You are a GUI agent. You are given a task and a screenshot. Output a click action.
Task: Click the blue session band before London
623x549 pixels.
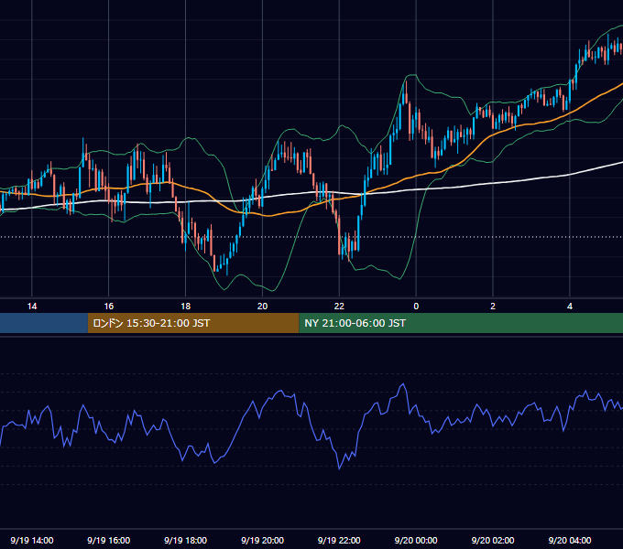pyautogui.click(x=44, y=323)
